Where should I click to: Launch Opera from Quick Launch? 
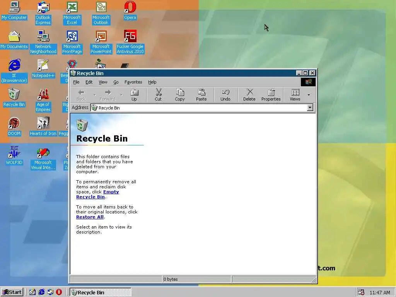(x=59, y=292)
